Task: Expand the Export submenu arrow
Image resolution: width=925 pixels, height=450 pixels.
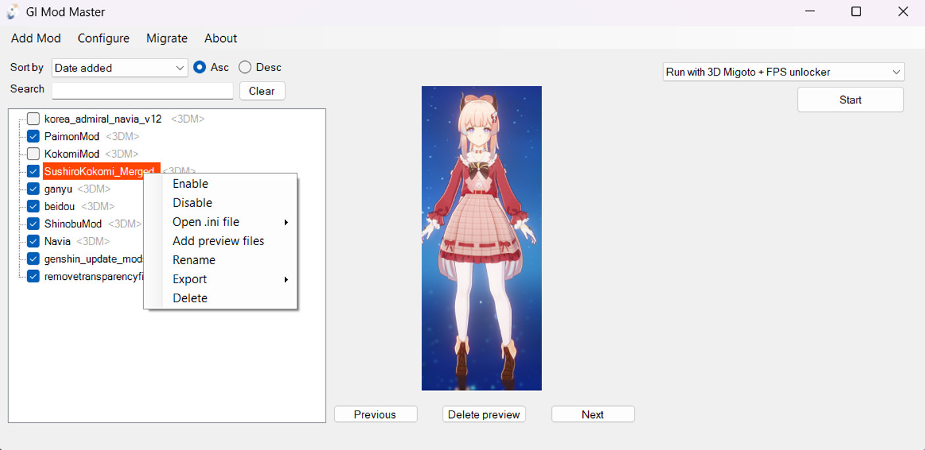Action: pyautogui.click(x=286, y=280)
